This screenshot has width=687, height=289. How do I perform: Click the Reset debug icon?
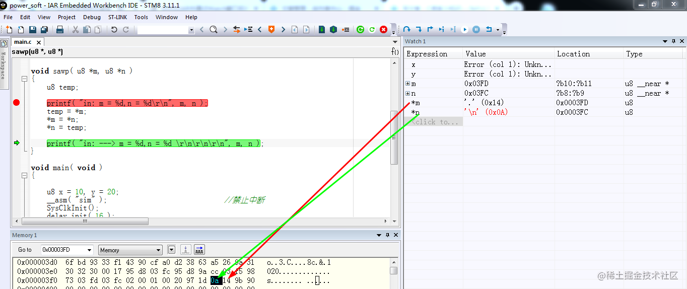click(x=489, y=29)
